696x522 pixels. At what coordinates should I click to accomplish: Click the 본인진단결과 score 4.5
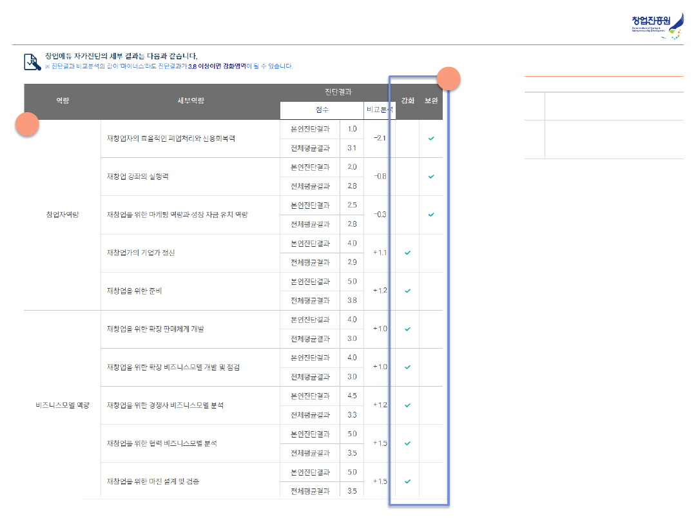coord(352,396)
